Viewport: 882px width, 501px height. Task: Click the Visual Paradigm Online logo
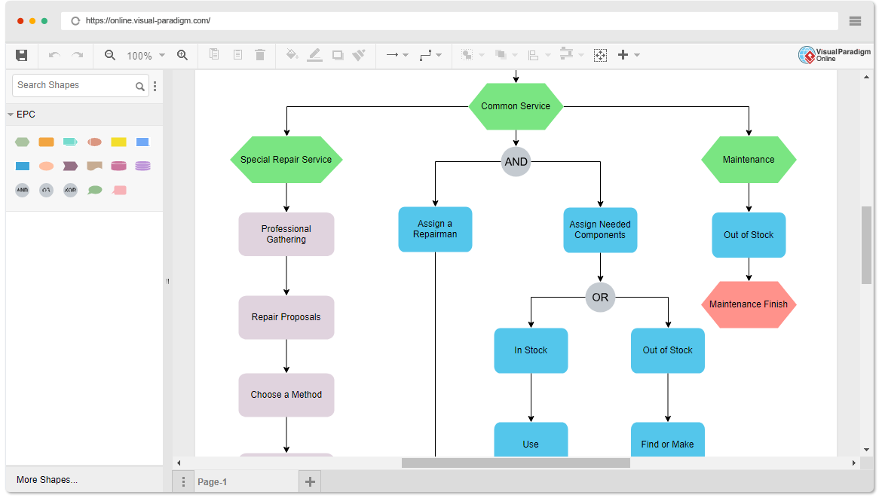click(835, 54)
